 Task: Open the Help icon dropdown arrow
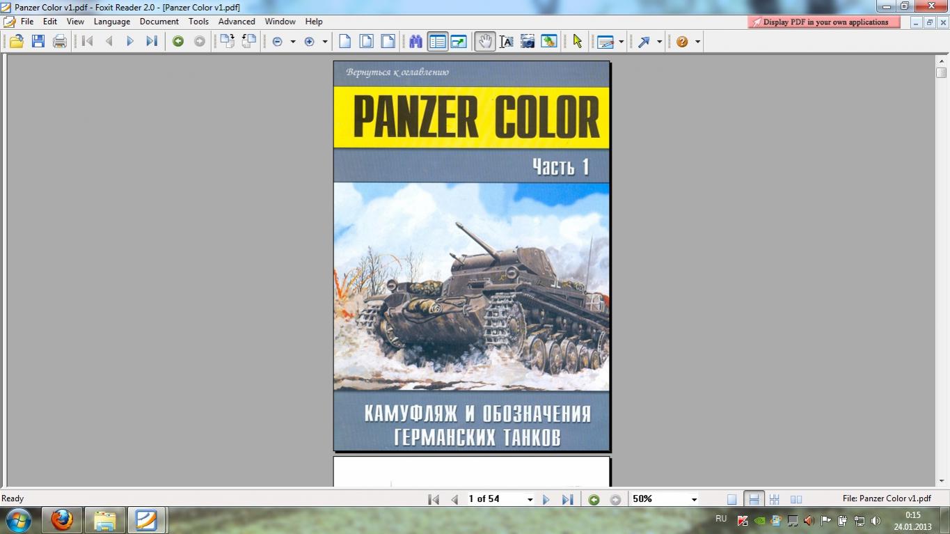(x=697, y=42)
